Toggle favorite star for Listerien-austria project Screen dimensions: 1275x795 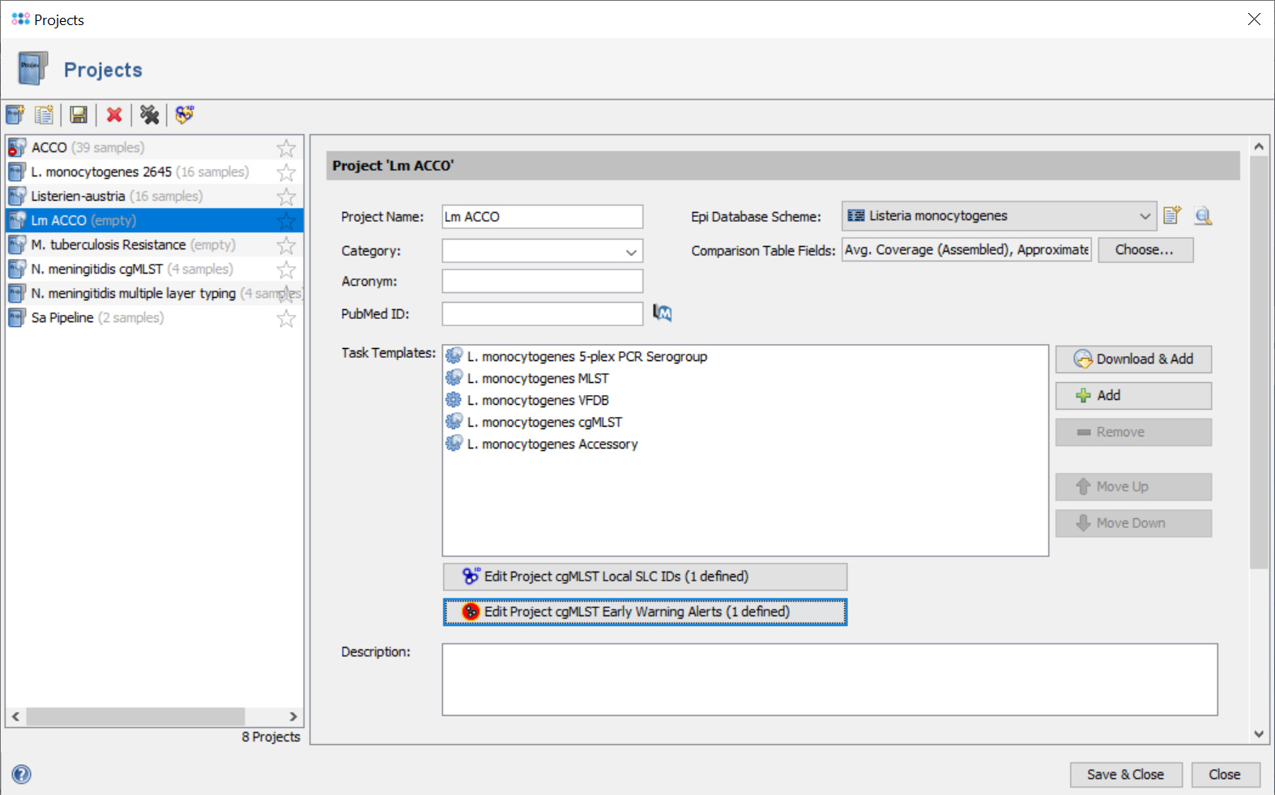[x=286, y=197]
